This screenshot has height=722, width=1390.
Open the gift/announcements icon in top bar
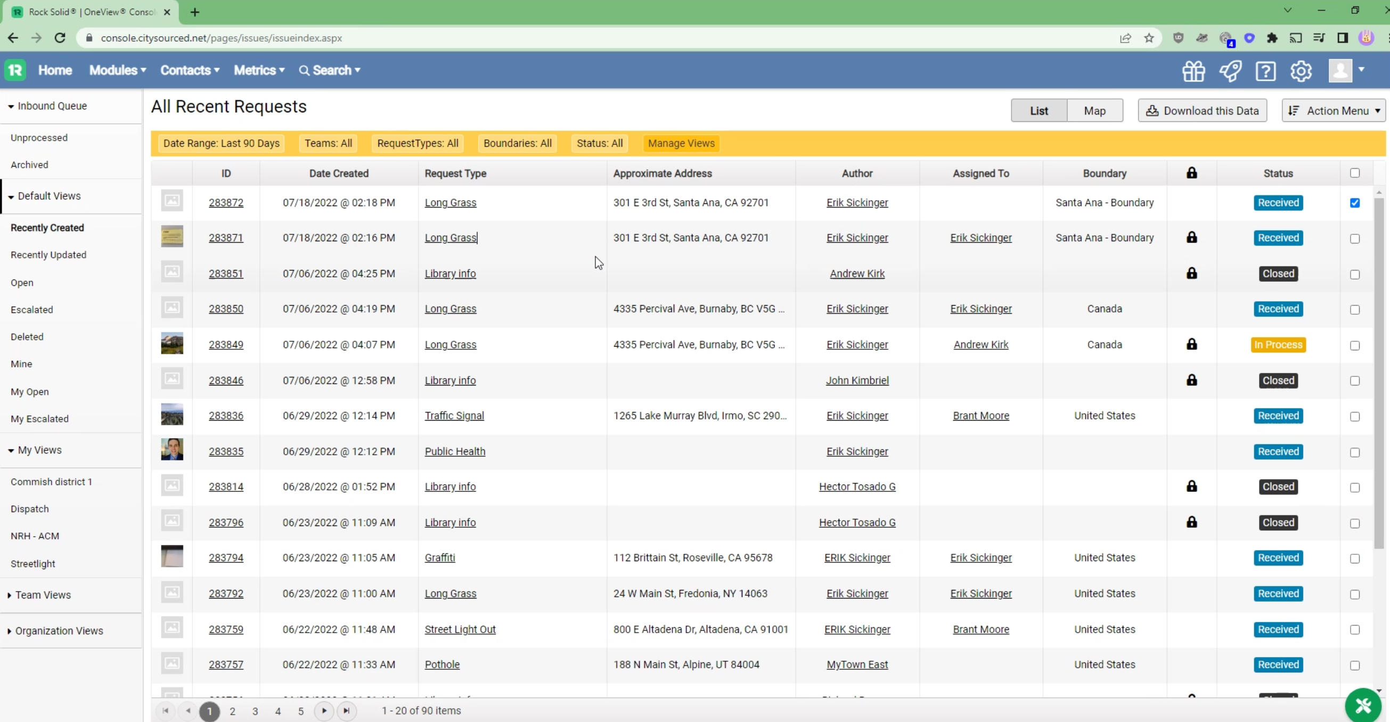coord(1193,71)
